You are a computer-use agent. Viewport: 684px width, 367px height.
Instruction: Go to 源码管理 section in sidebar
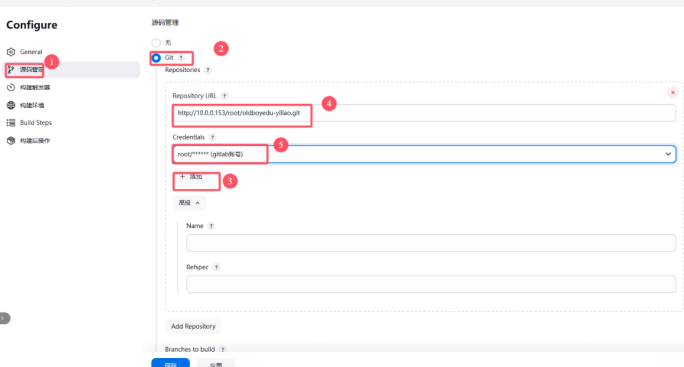point(31,69)
